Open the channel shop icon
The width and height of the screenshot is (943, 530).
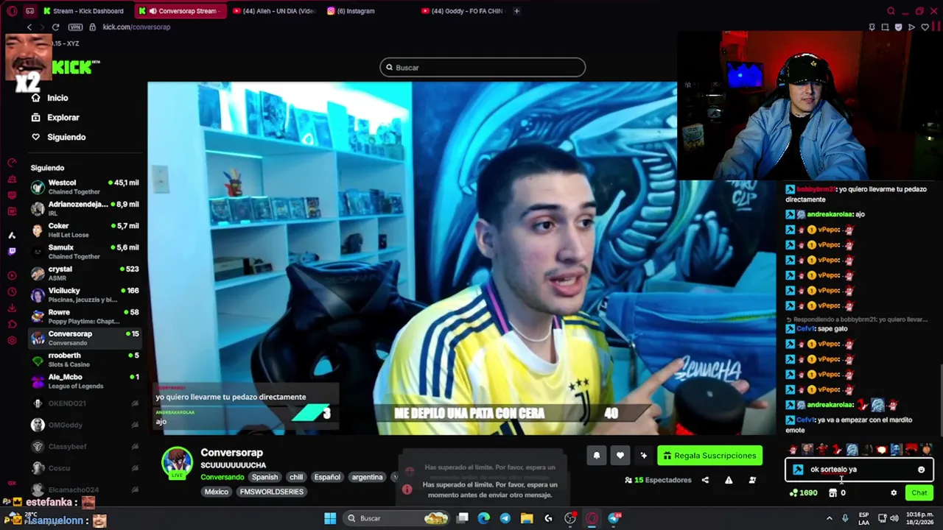click(832, 493)
